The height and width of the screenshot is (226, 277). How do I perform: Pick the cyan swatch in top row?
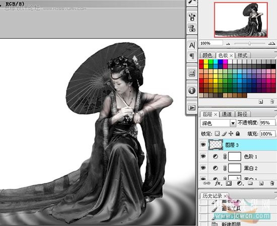click(x=216, y=62)
